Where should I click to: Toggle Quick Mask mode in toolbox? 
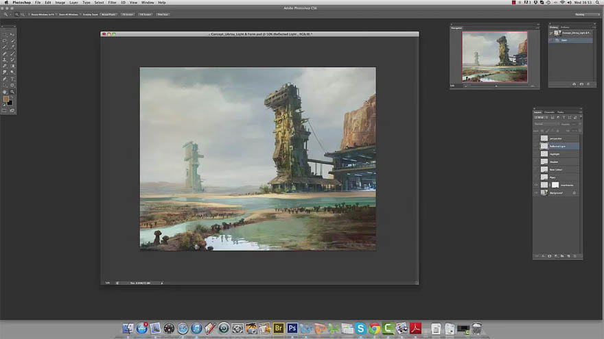(x=4, y=111)
